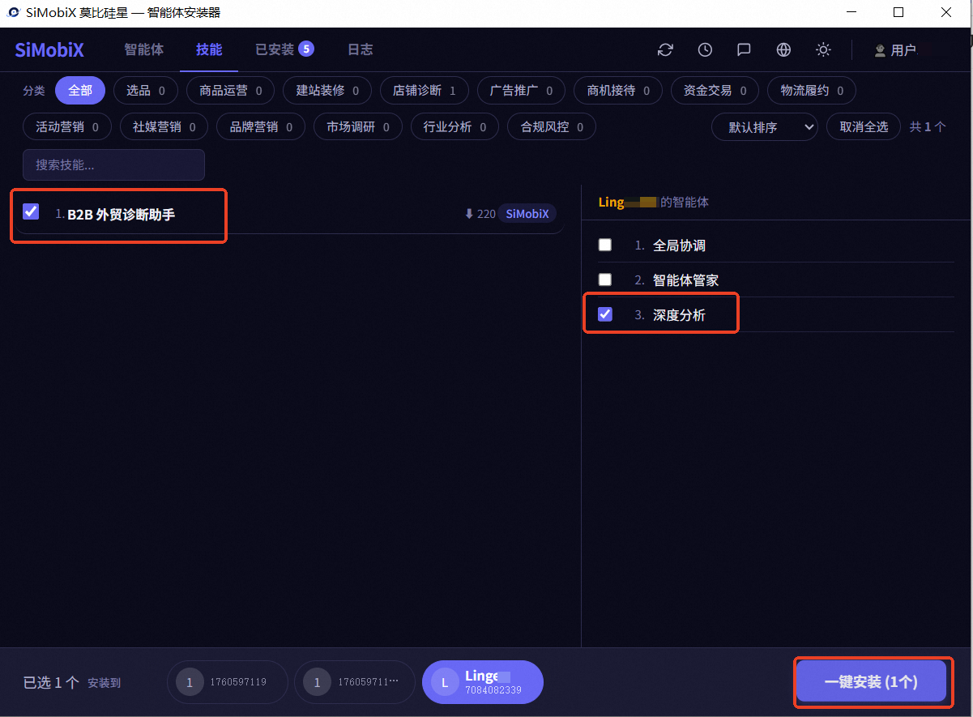Check the 智能体管家 checkbox
The height and width of the screenshot is (717, 973).
click(x=605, y=280)
